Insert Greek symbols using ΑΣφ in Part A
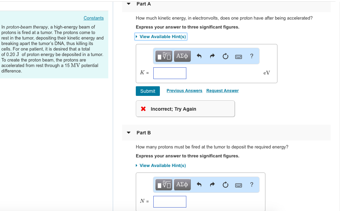This screenshot has width=340, height=211. 182,56
